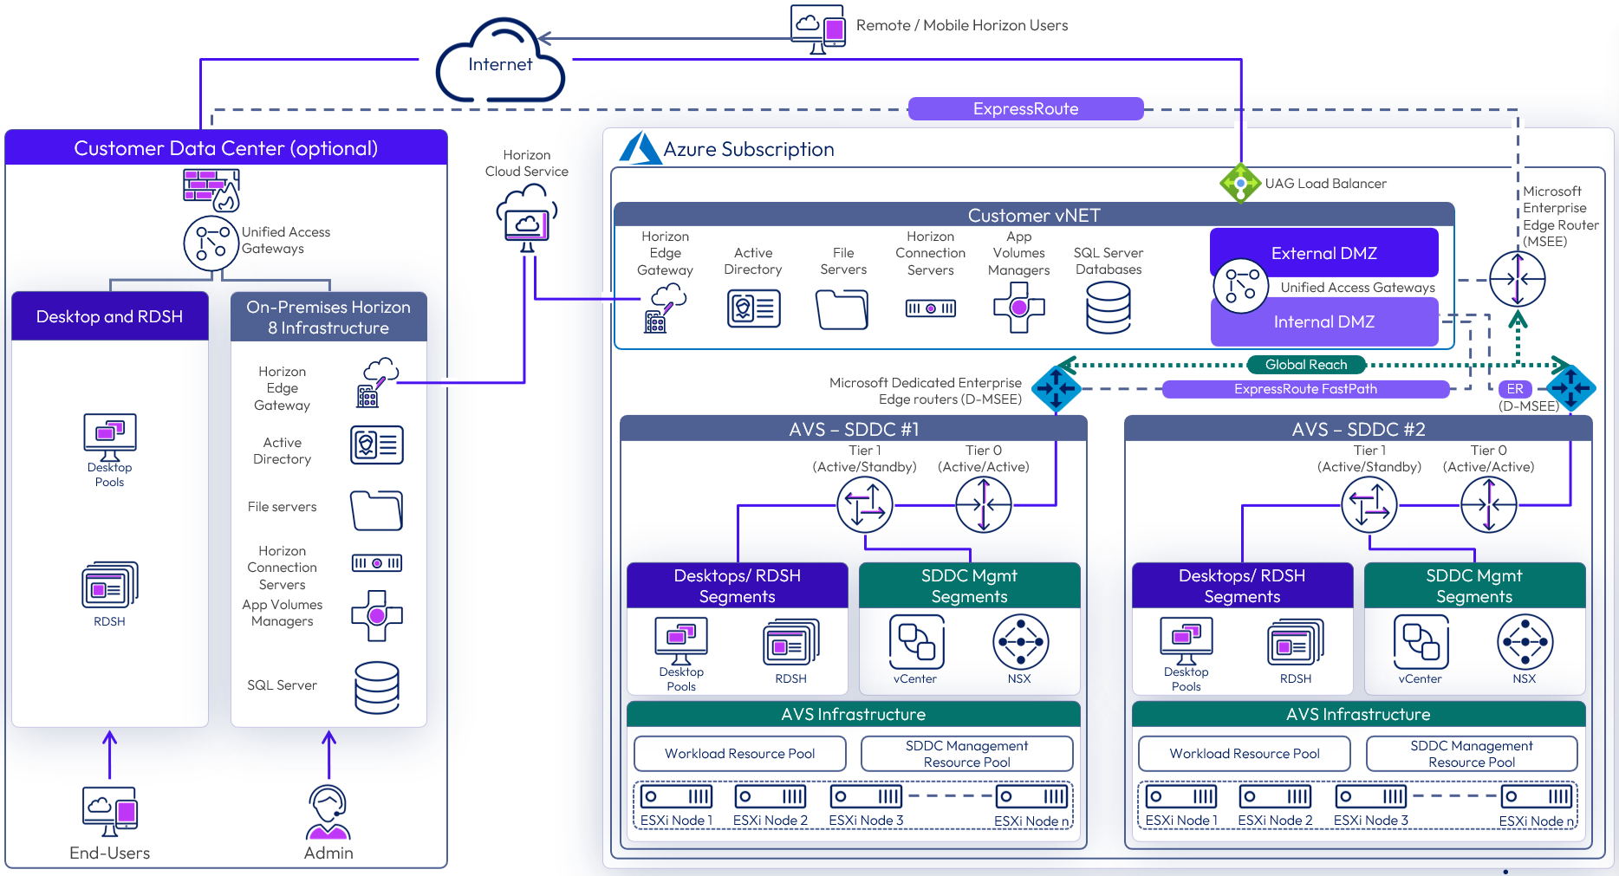Click the purple ExpressRoute label at top
Screen dimensions: 1619x876
click(x=1025, y=109)
